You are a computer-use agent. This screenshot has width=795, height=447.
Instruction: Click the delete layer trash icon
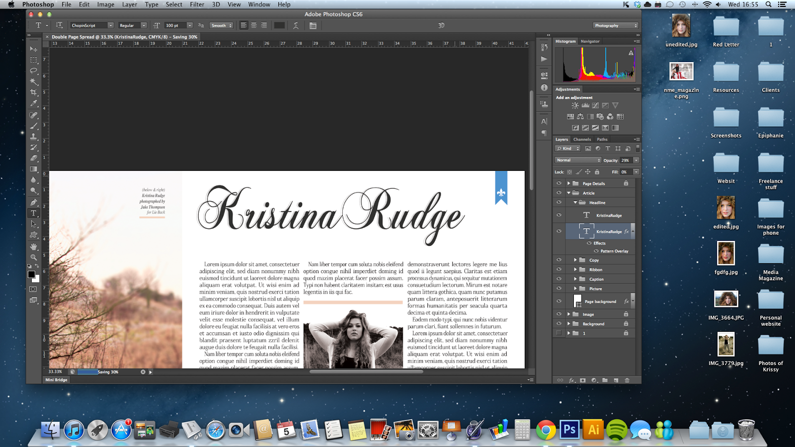(x=627, y=380)
